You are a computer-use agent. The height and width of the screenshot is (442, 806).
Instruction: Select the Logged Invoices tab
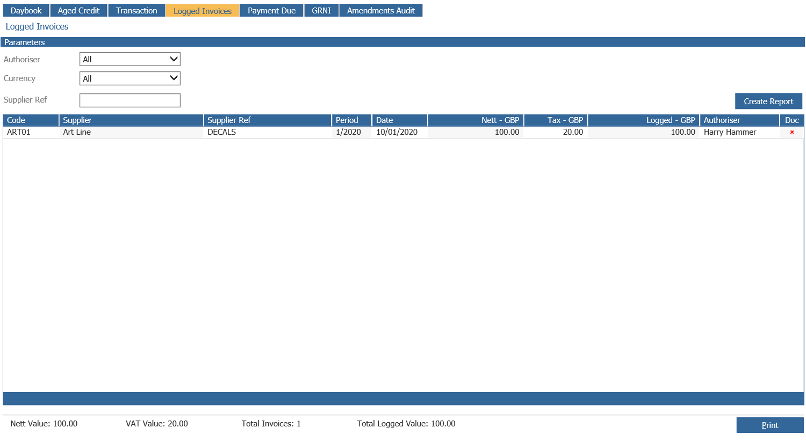tap(202, 10)
